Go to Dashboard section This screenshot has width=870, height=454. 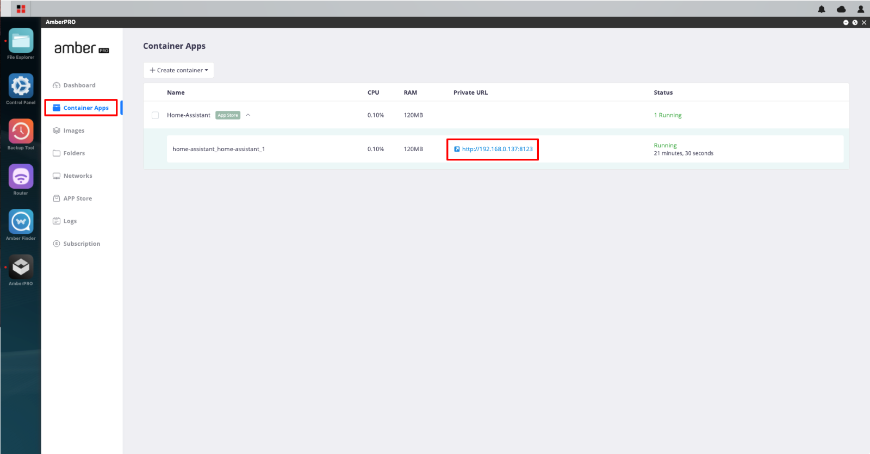(x=79, y=85)
